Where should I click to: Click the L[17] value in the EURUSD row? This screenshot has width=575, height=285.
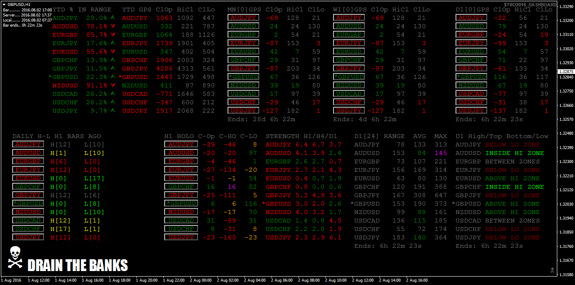point(95,178)
